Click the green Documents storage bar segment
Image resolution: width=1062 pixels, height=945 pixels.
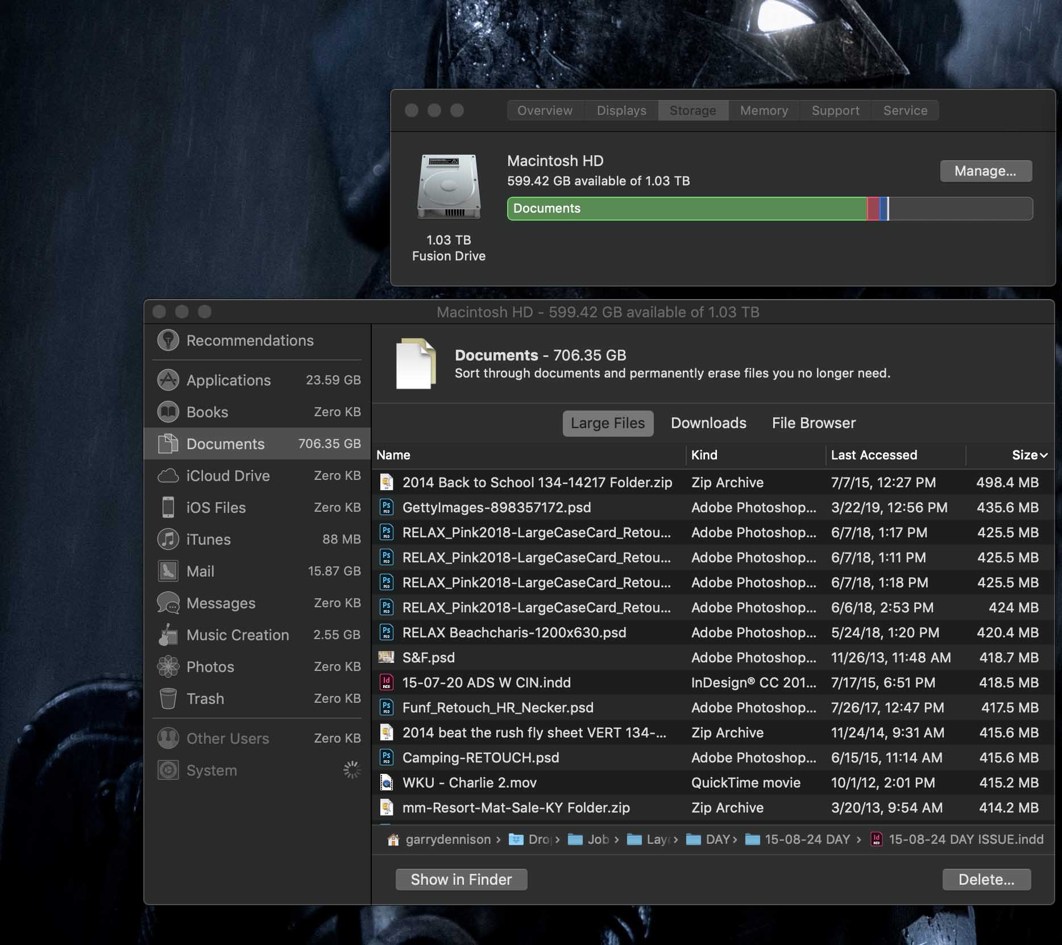point(687,209)
